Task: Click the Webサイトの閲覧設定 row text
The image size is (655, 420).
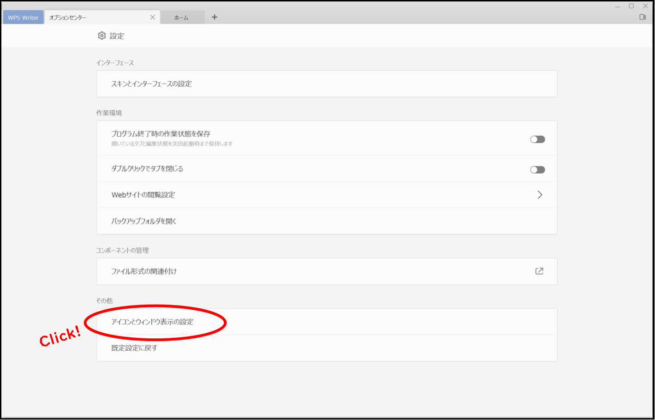Action: (x=143, y=195)
